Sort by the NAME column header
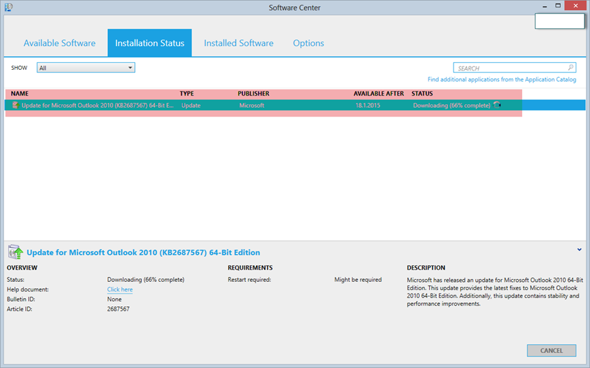Screen dimensions: 590x368 (x=20, y=94)
